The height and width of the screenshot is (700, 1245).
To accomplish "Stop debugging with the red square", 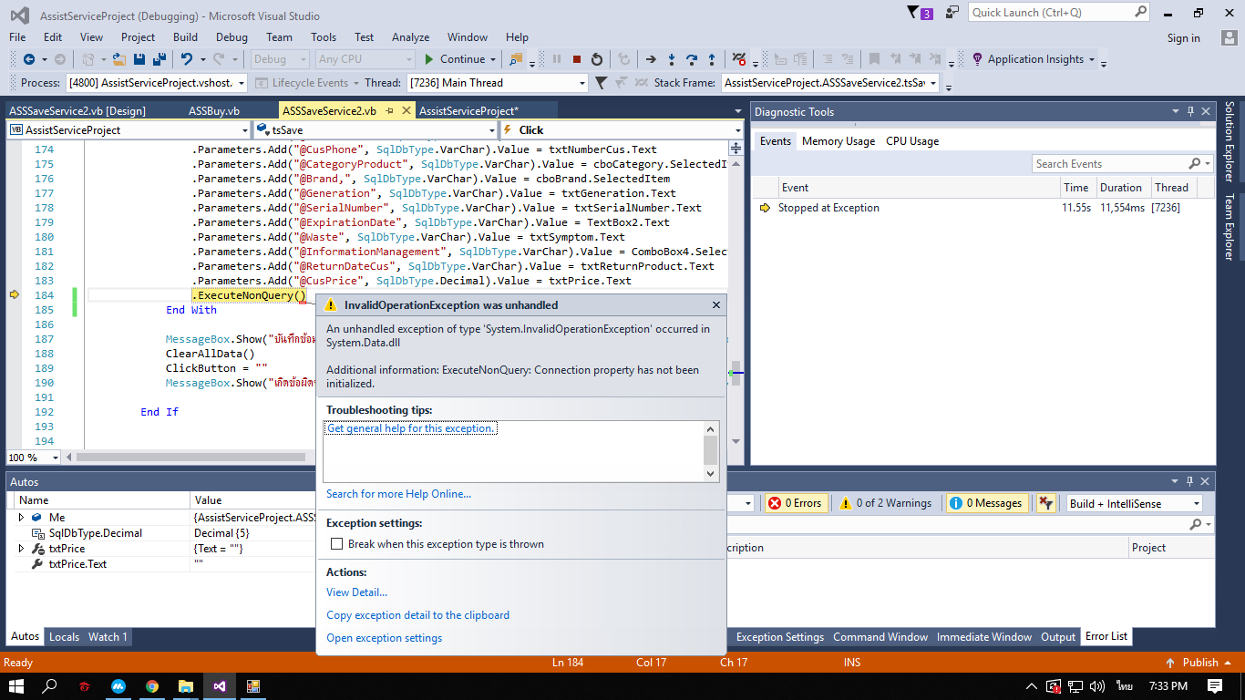I will coord(577,59).
